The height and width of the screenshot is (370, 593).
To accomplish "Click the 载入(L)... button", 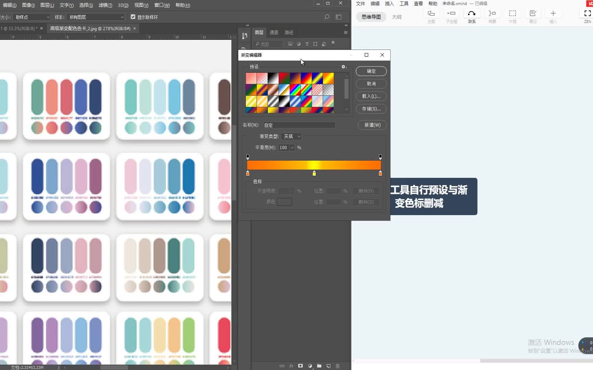I will click(x=371, y=96).
